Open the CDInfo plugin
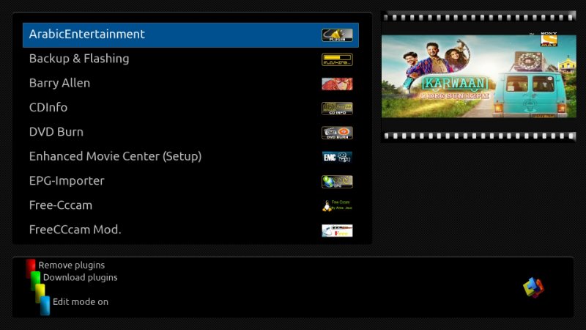586x330 pixels. pos(190,108)
